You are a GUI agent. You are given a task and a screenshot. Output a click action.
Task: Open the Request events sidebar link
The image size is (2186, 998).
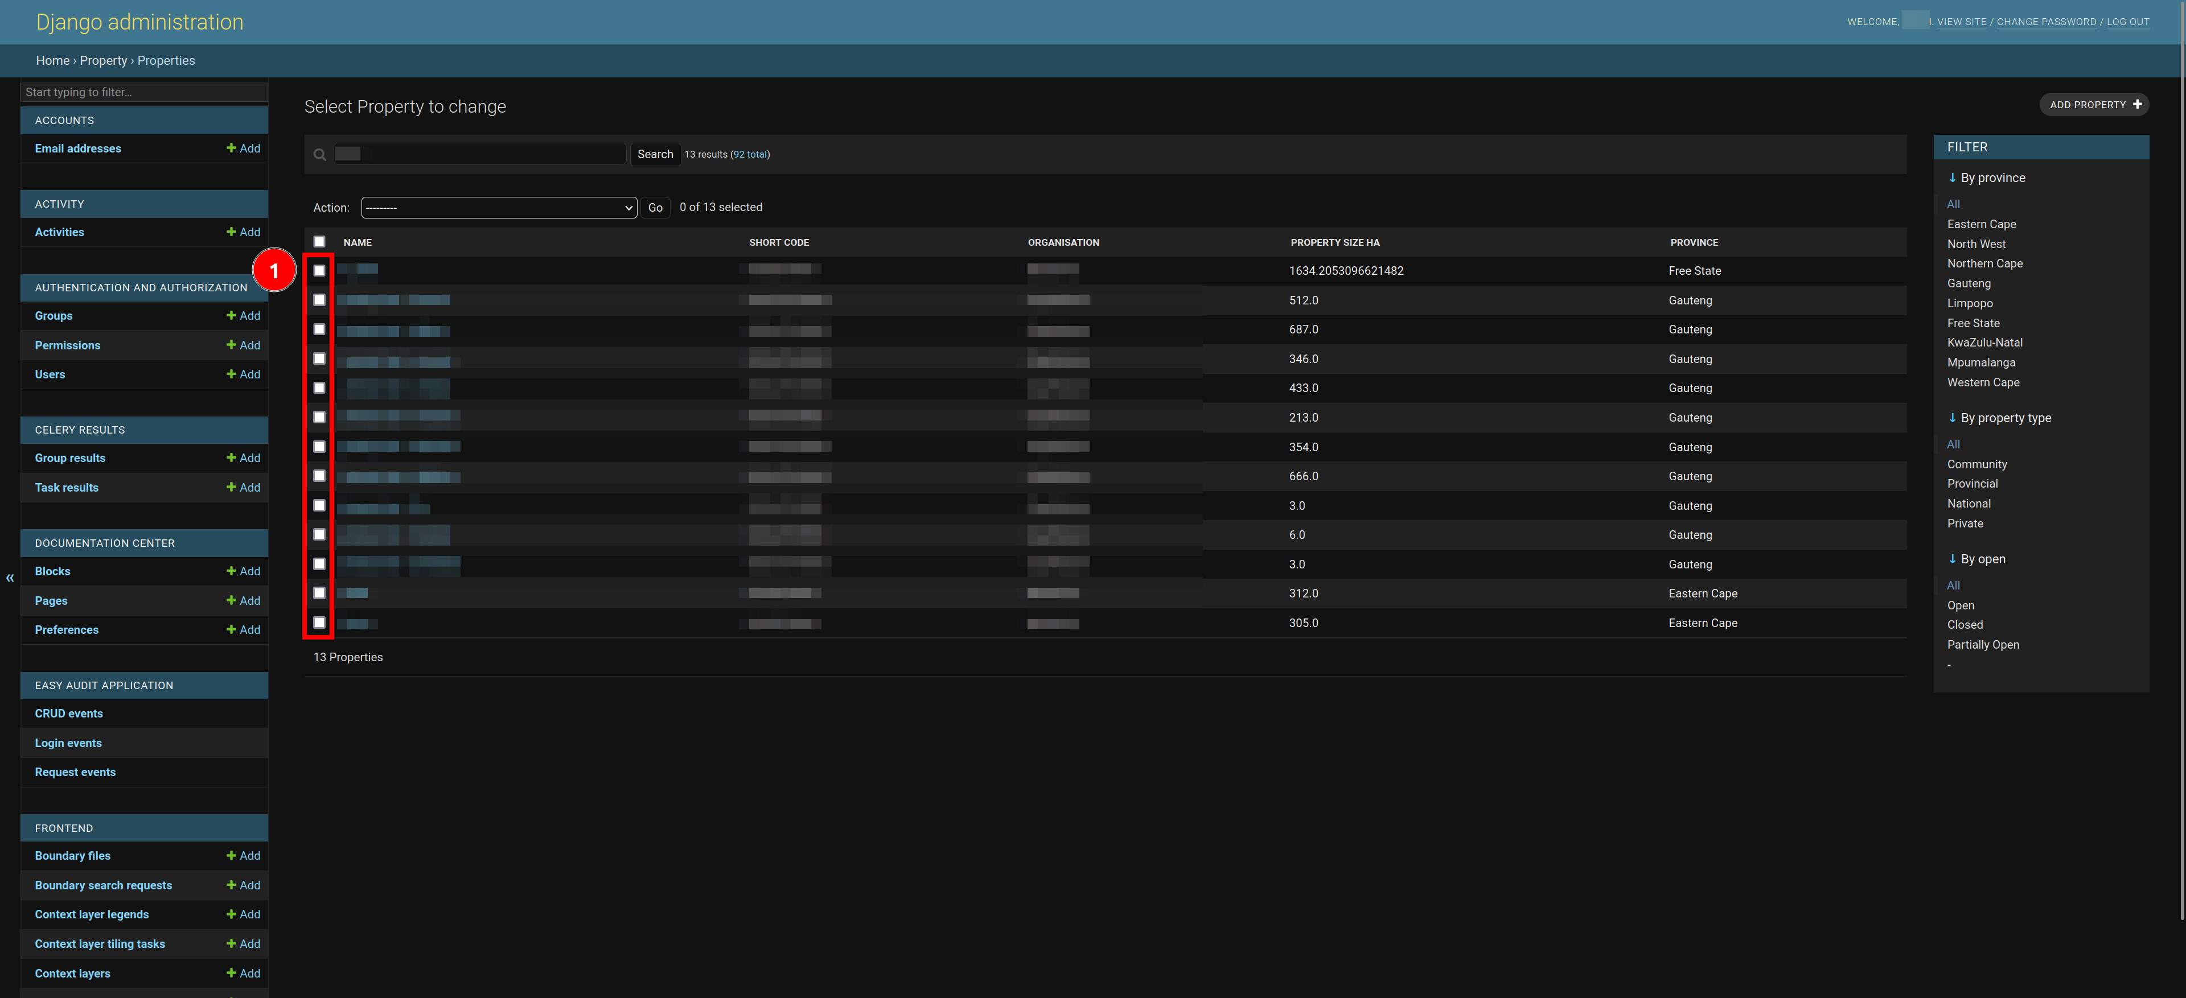pos(75,773)
